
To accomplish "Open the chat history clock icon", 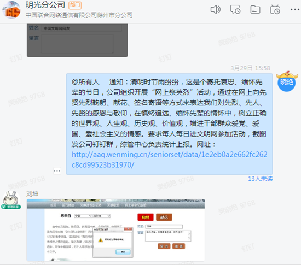I will tap(235, 9).
